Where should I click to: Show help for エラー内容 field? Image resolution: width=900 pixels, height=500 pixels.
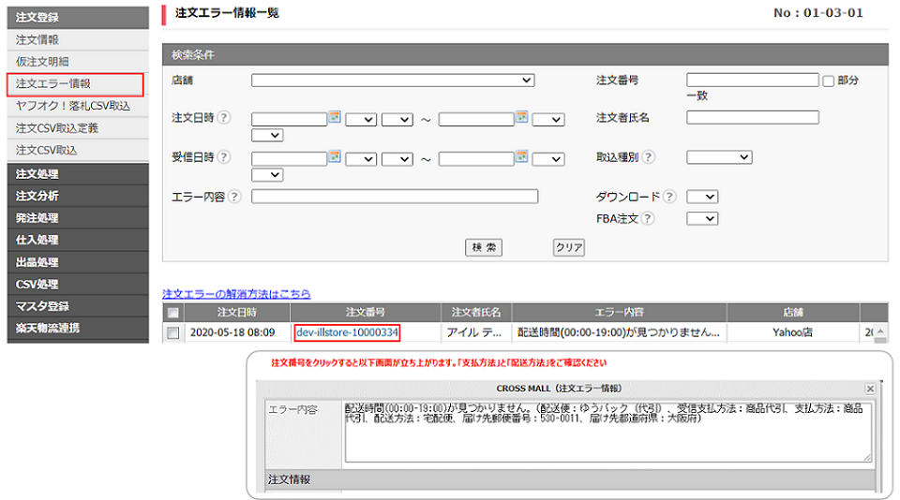(234, 197)
